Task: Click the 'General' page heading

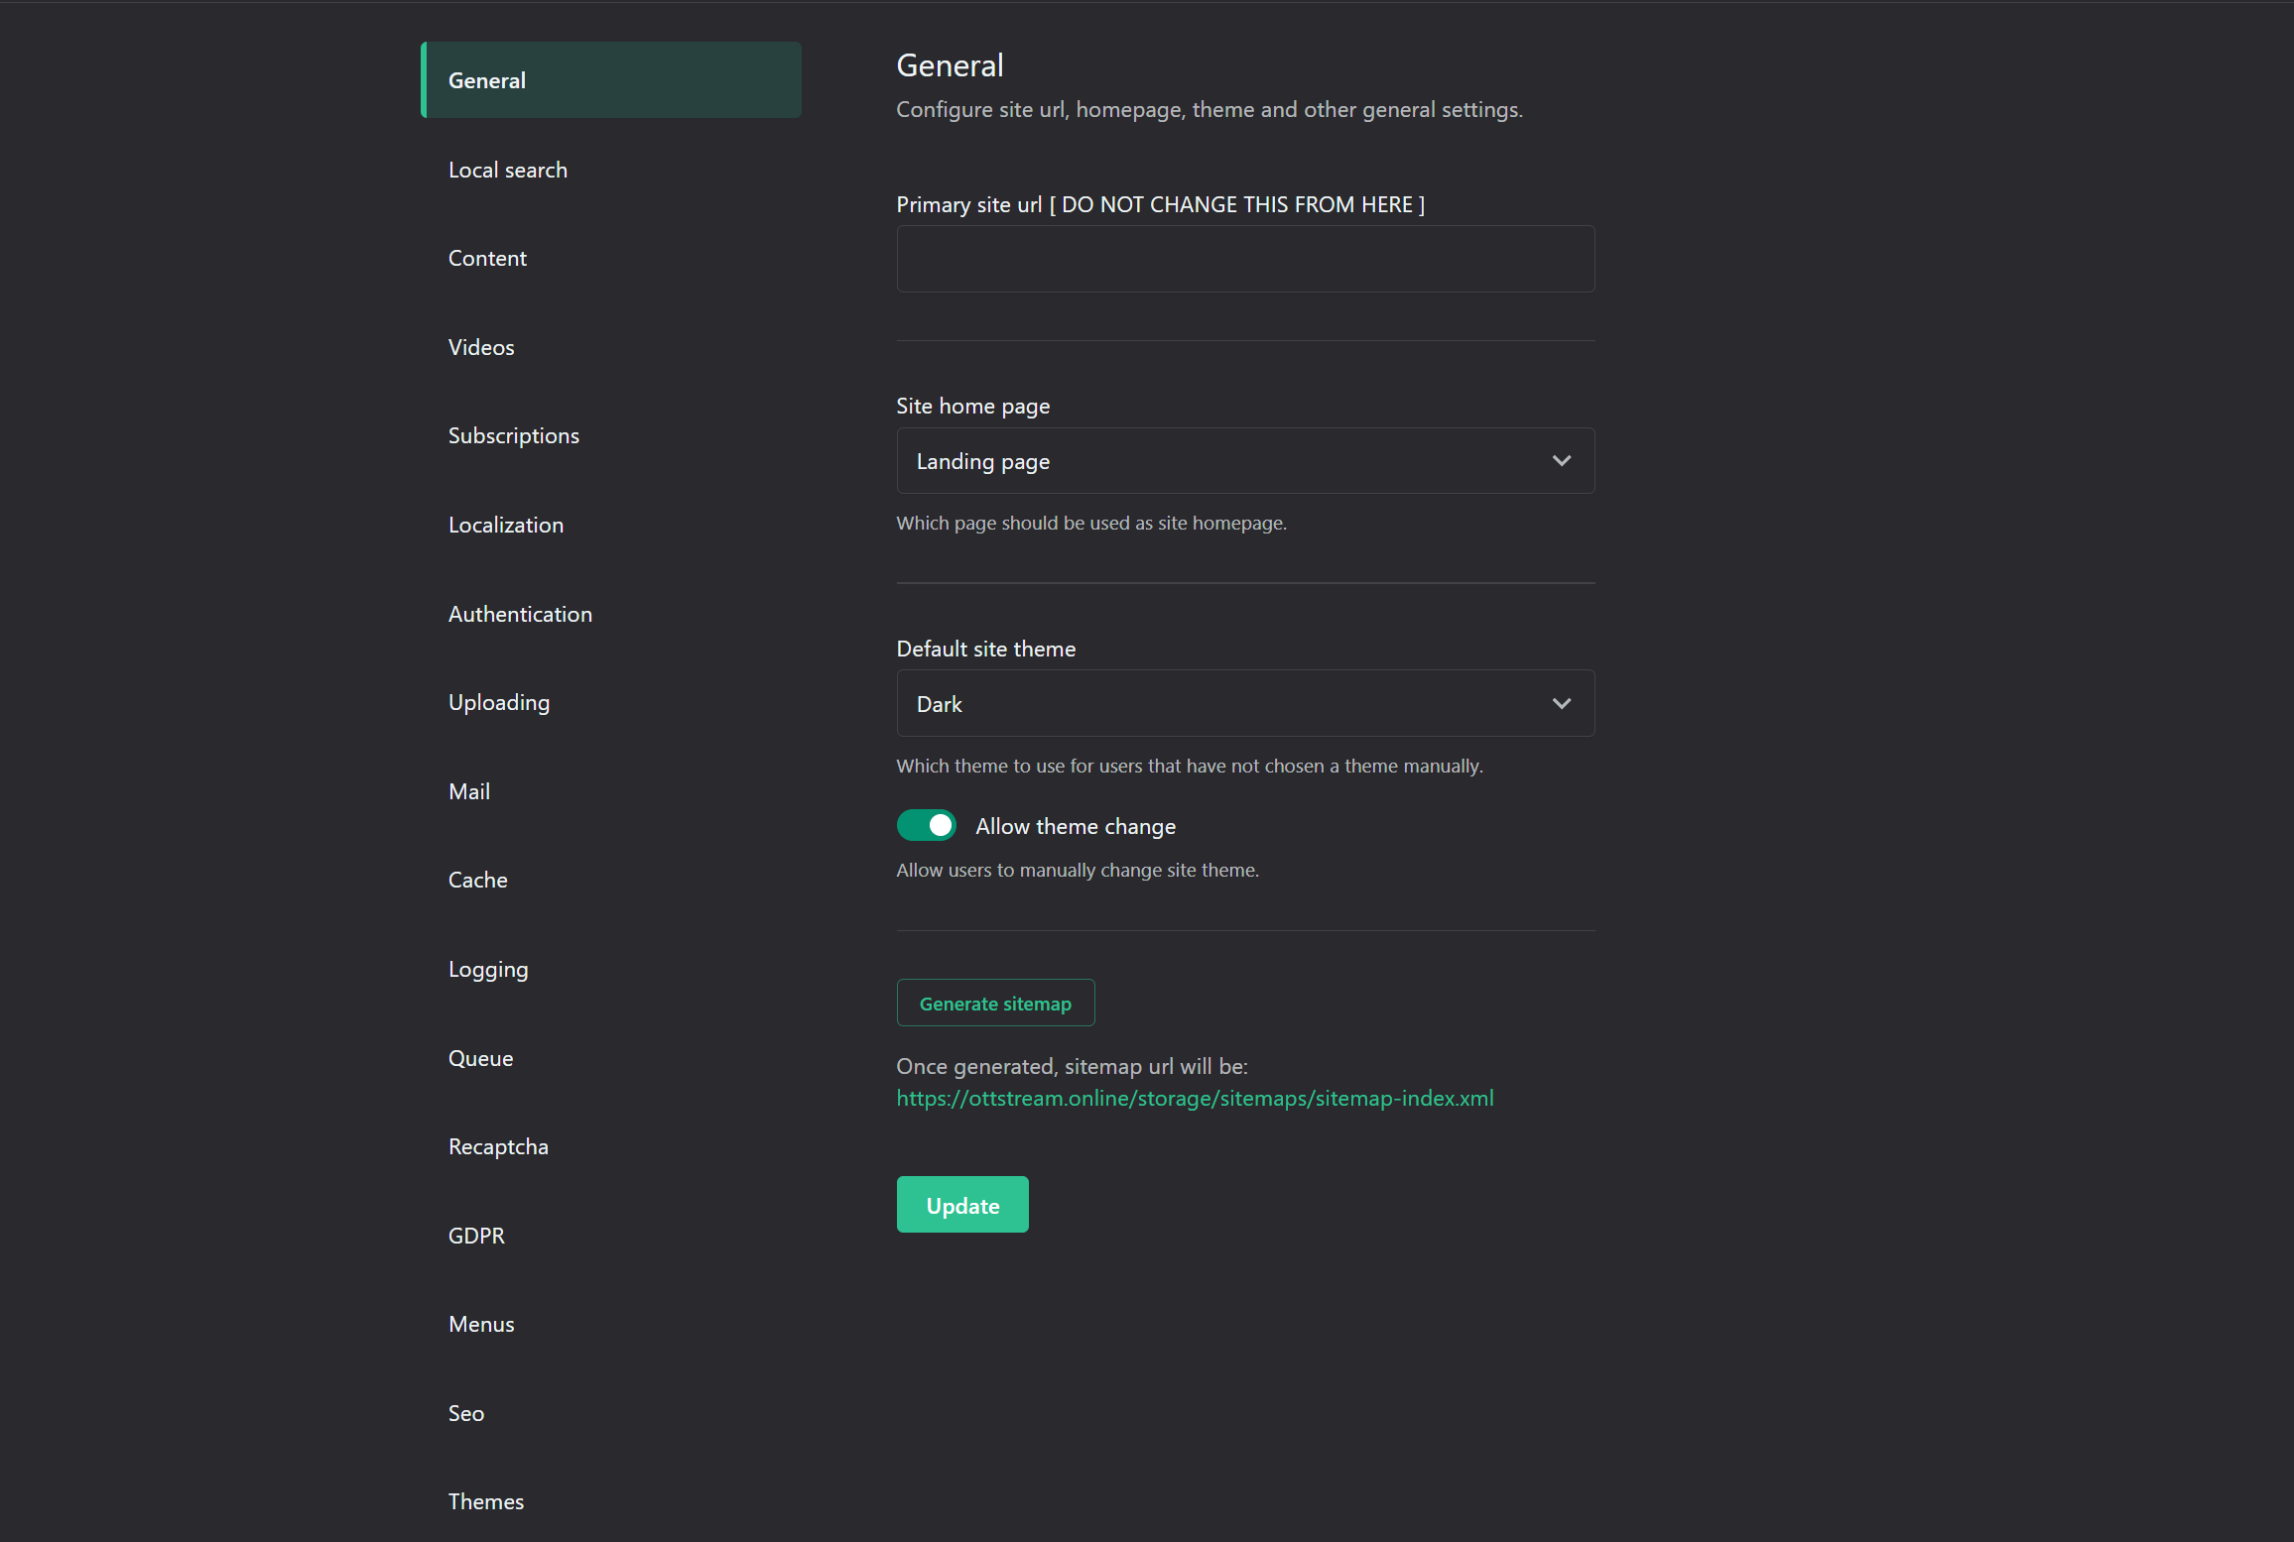Action: pos(950,65)
